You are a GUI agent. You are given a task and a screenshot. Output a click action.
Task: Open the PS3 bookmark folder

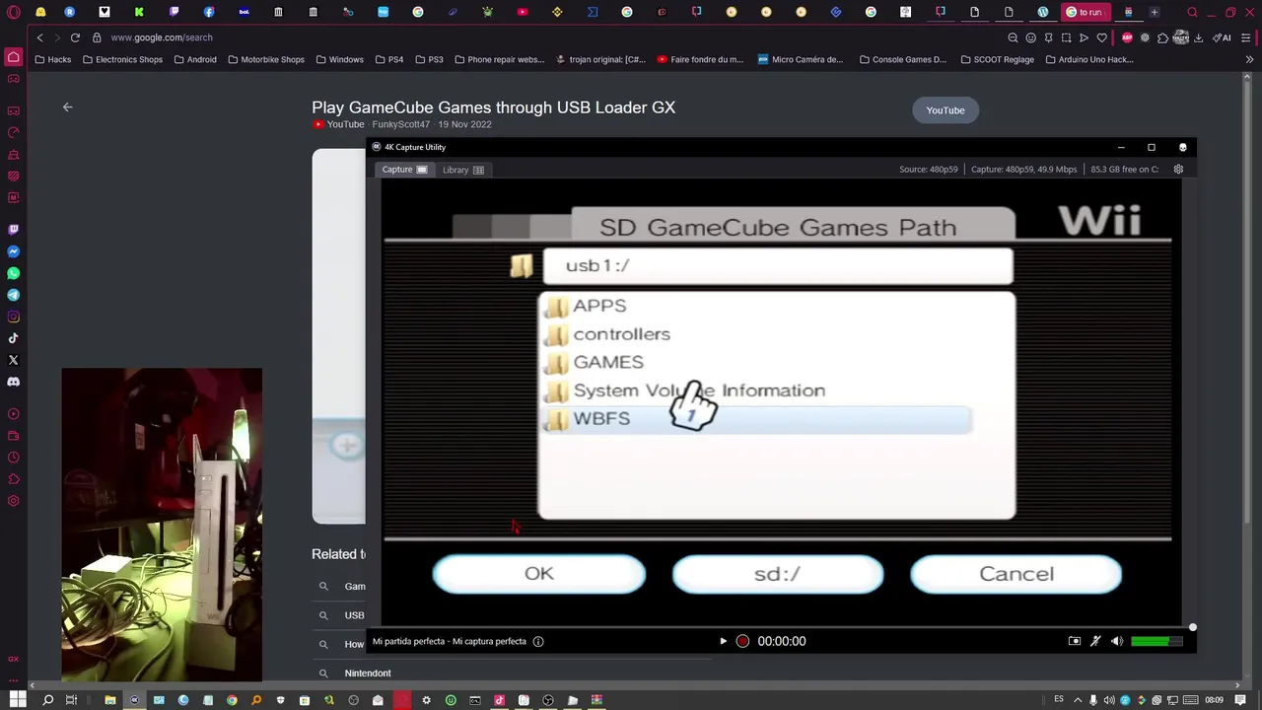pyautogui.click(x=429, y=59)
